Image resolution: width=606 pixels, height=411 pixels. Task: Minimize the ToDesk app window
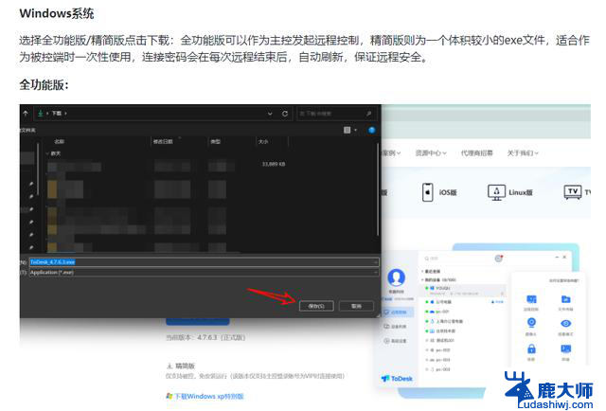[x=557, y=258]
